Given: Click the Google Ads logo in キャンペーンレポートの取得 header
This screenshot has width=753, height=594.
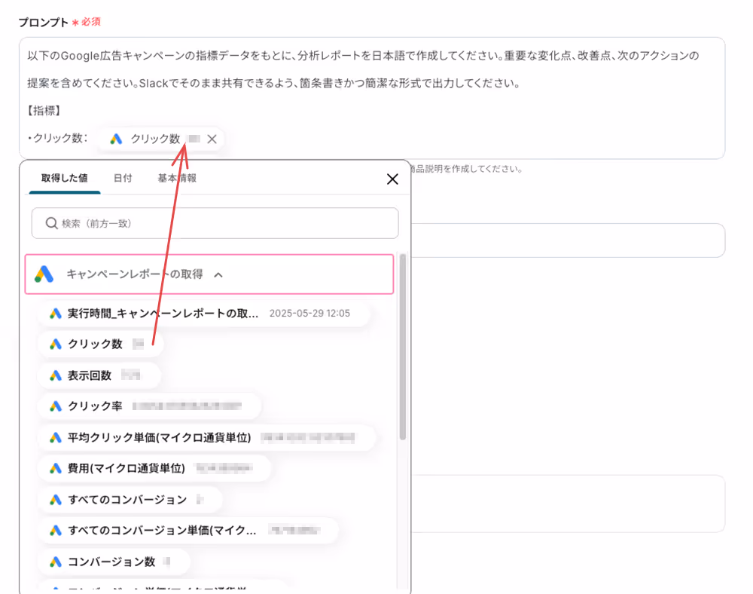Looking at the screenshot, I should tap(44, 274).
